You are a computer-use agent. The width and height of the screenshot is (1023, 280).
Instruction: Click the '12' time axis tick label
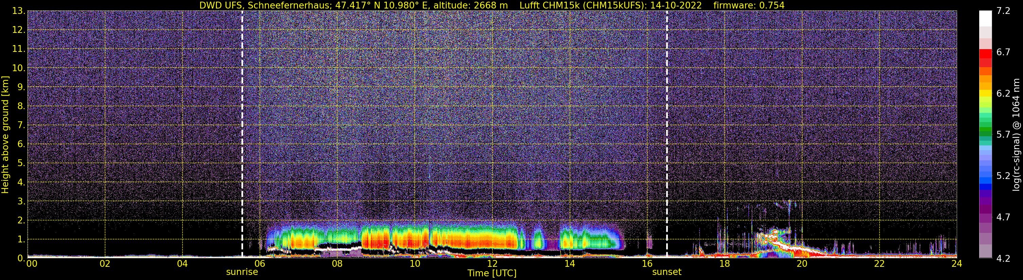[492, 264]
